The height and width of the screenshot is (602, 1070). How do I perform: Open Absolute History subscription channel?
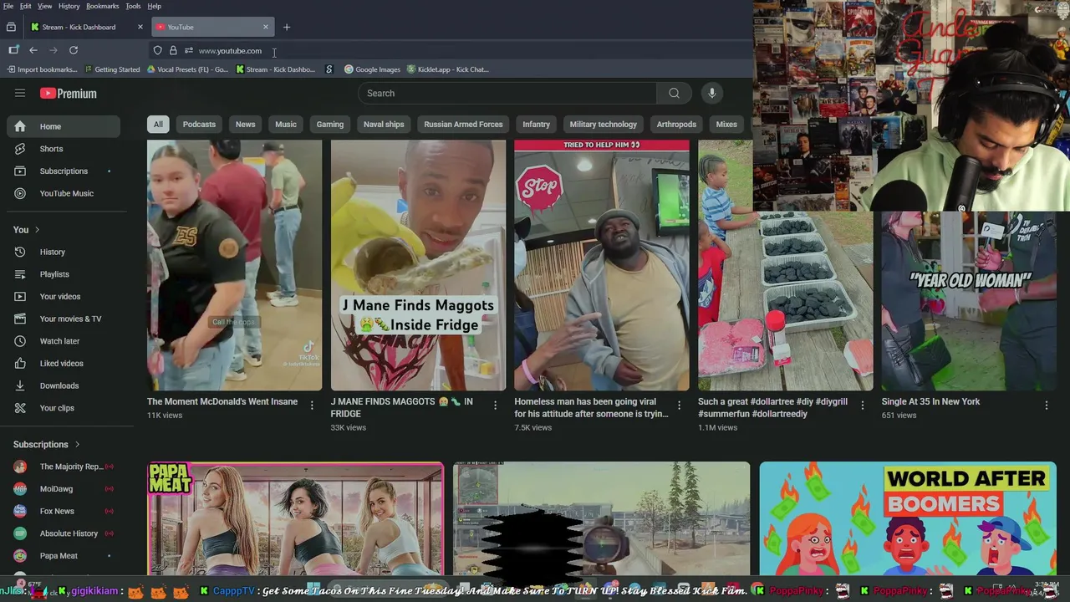point(64,533)
